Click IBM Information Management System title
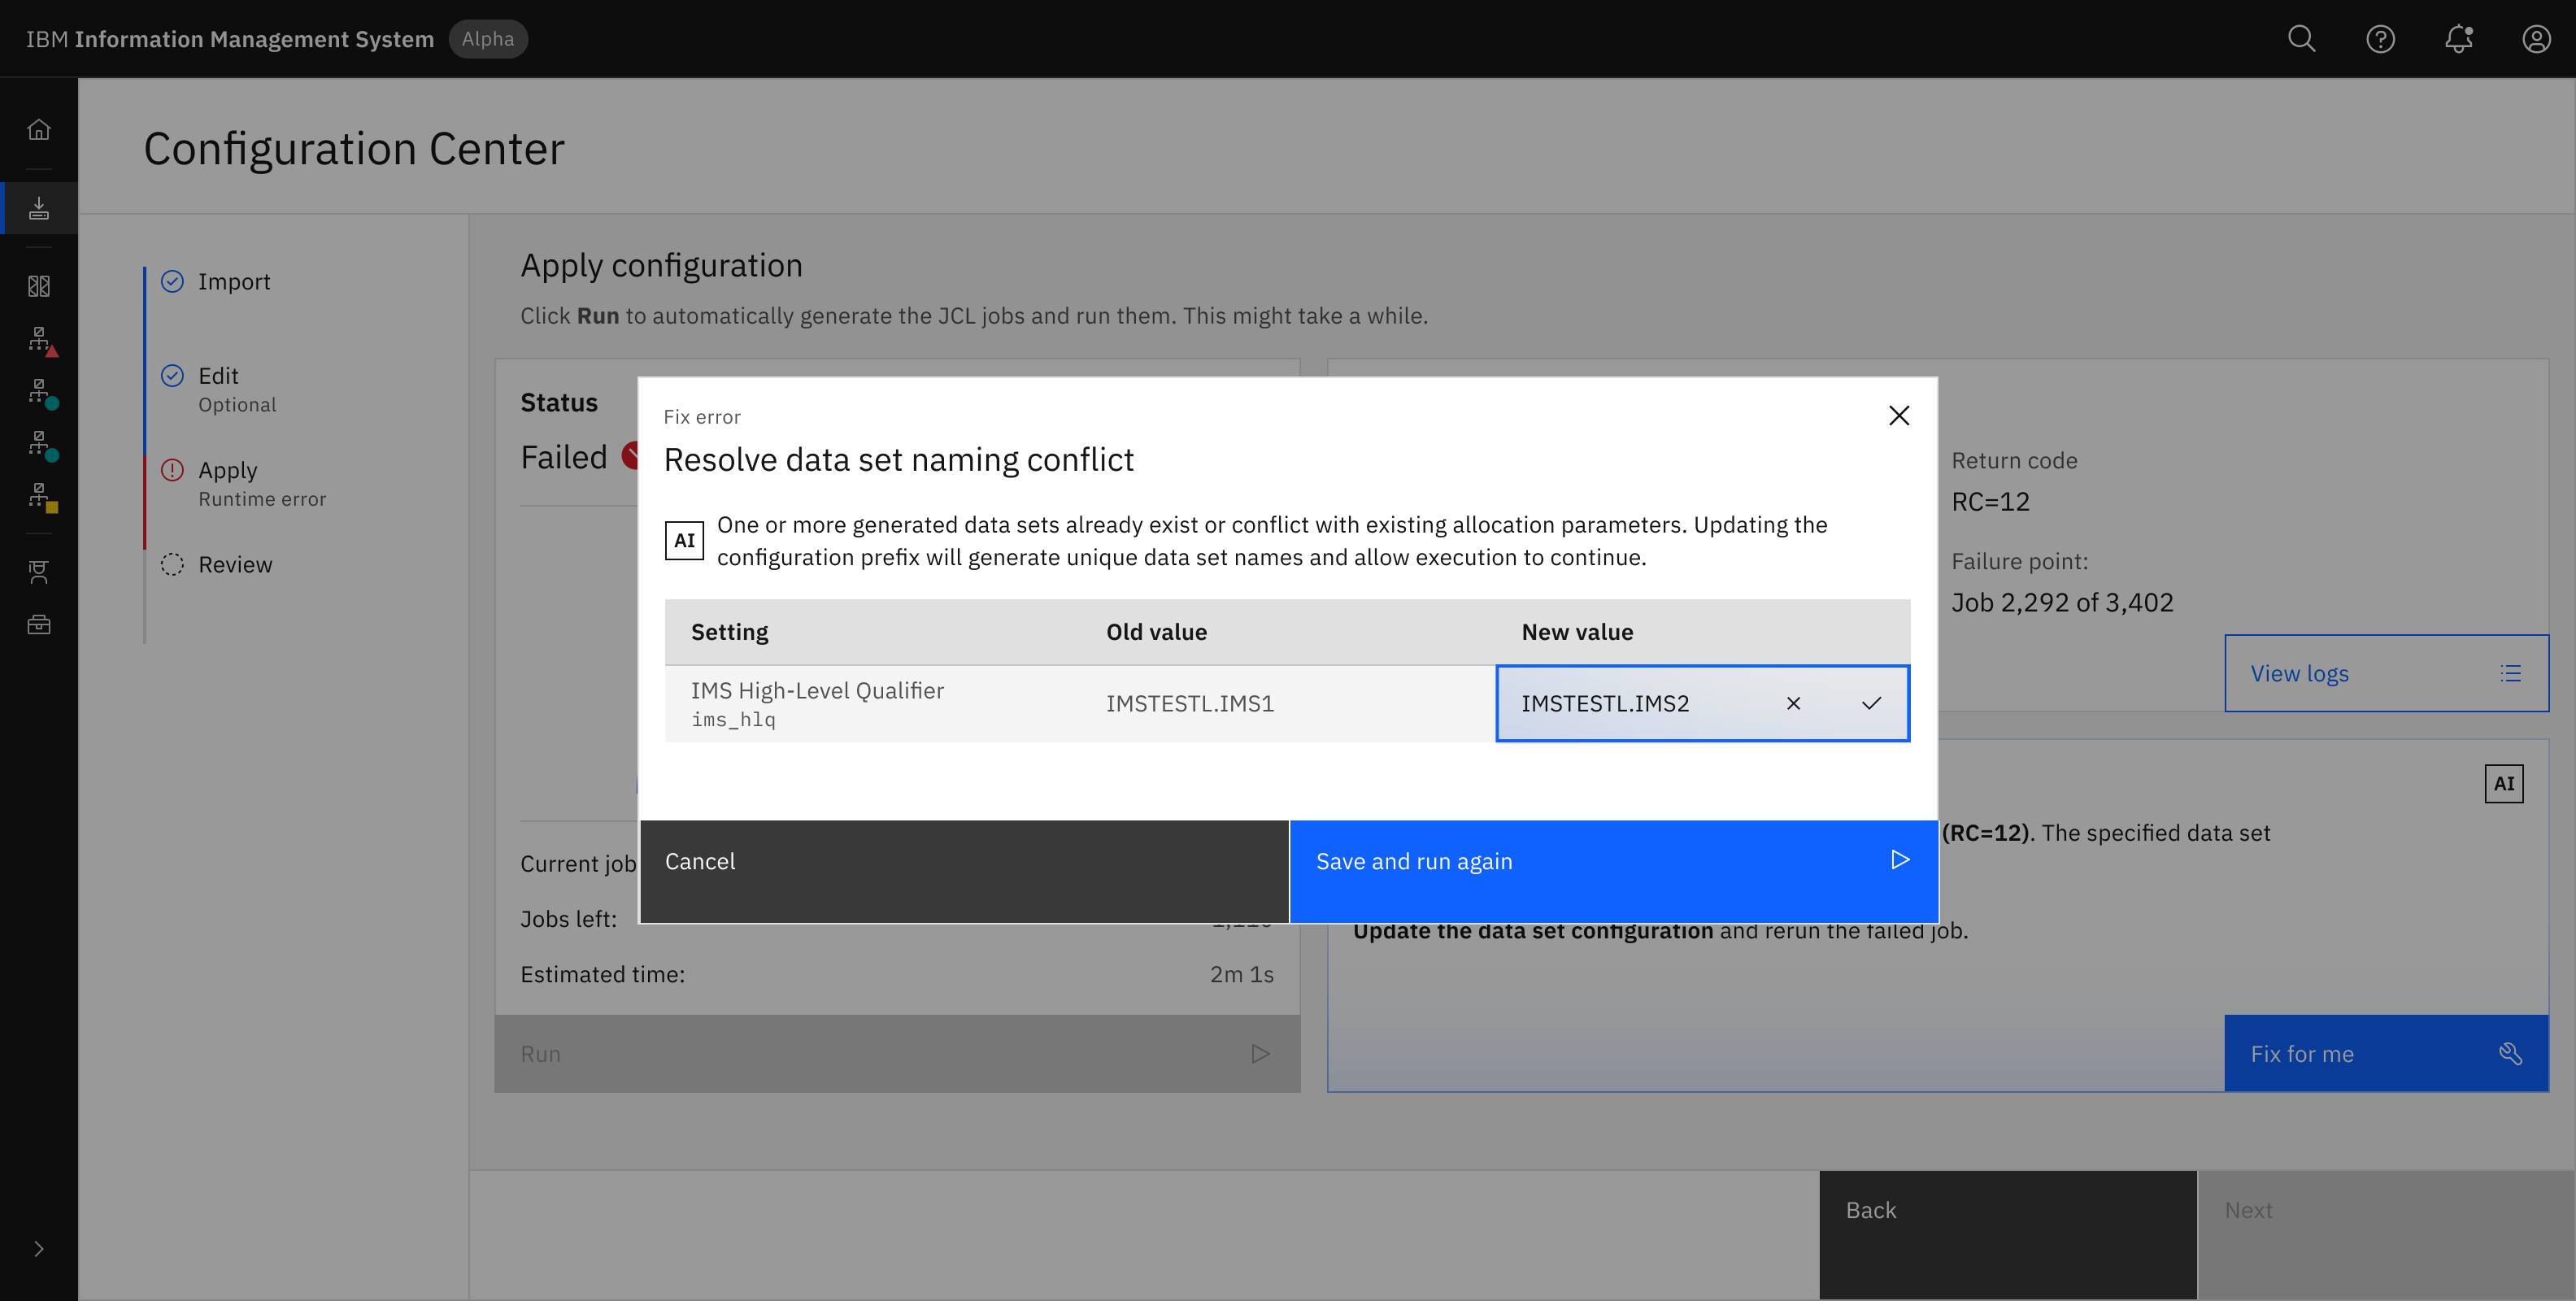This screenshot has width=2576, height=1301. click(x=230, y=39)
